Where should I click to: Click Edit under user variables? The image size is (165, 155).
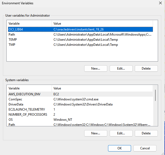[121, 69]
